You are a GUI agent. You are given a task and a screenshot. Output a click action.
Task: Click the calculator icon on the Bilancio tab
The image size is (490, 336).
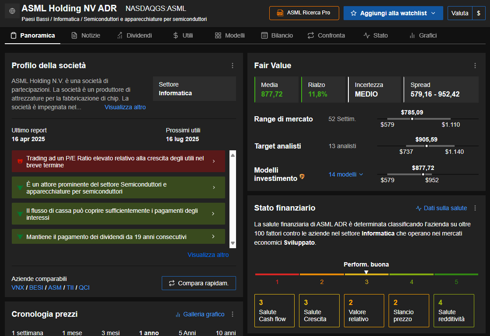tap(264, 35)
